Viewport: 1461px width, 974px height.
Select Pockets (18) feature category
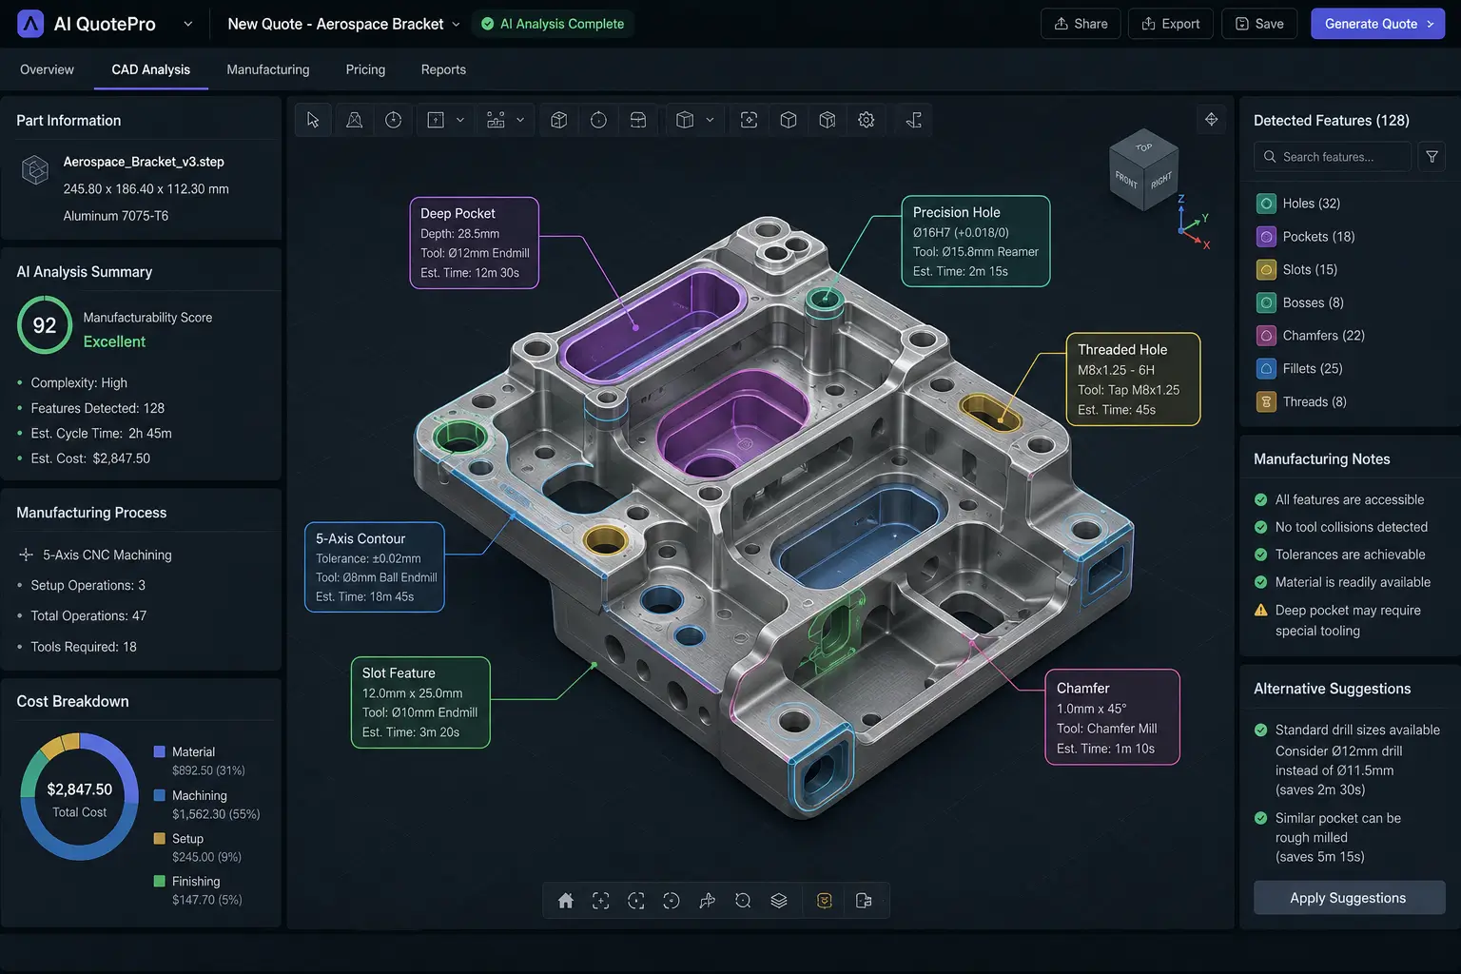tap(1306, 237)
